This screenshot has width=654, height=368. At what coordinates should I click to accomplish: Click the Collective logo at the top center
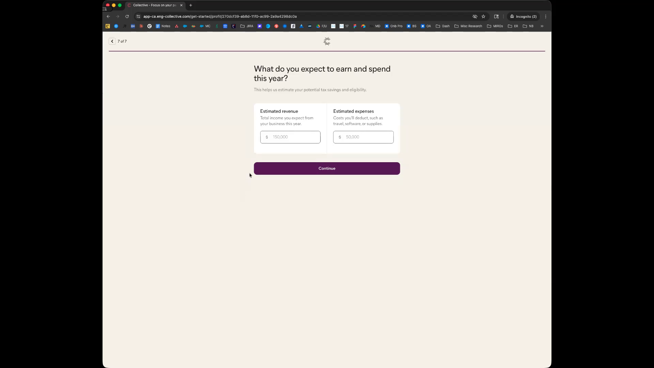point(327,42)
